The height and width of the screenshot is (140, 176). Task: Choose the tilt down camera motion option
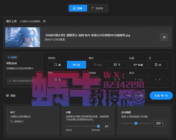coord(117,65)
